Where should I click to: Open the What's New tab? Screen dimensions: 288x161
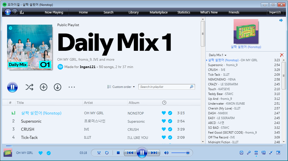[x=209, y=12]
